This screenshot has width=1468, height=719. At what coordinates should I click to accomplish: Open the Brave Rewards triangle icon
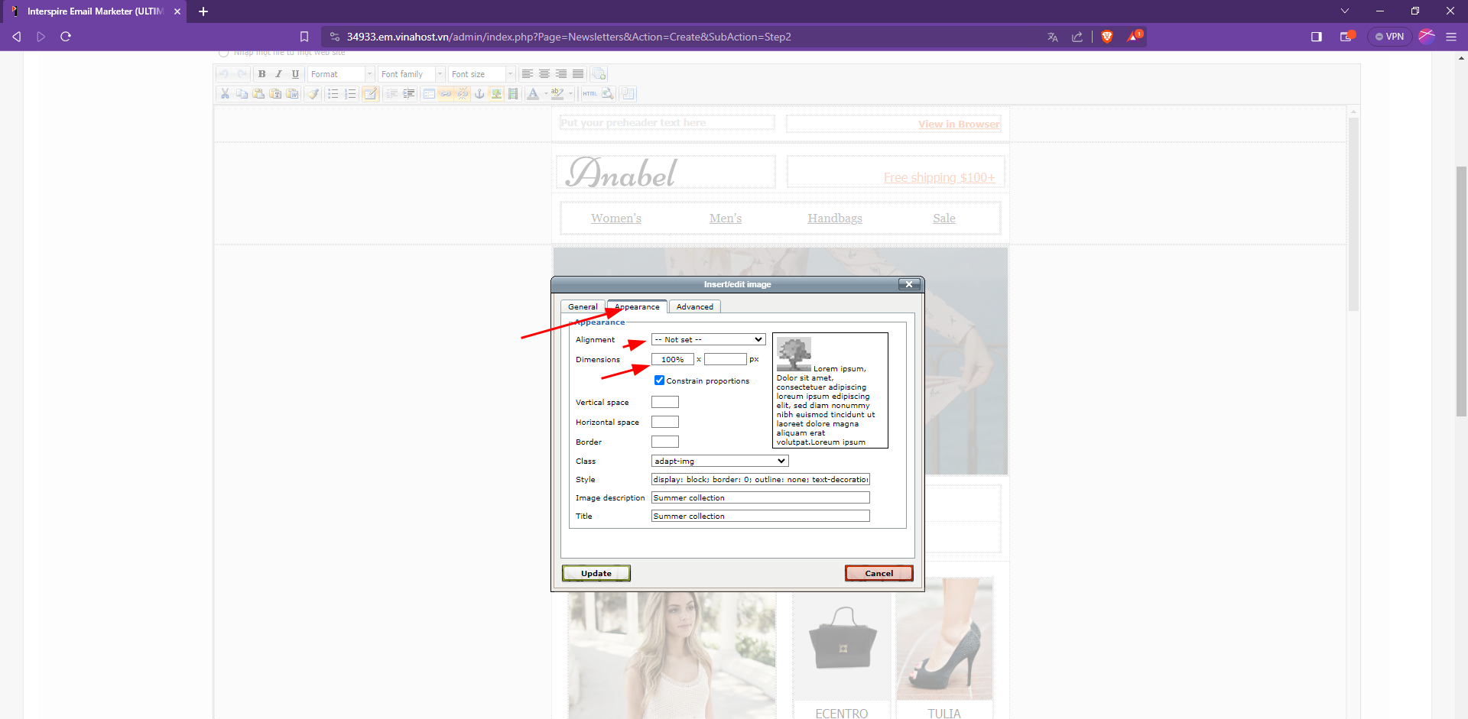pyautogui.click(x=1134, y=37)
